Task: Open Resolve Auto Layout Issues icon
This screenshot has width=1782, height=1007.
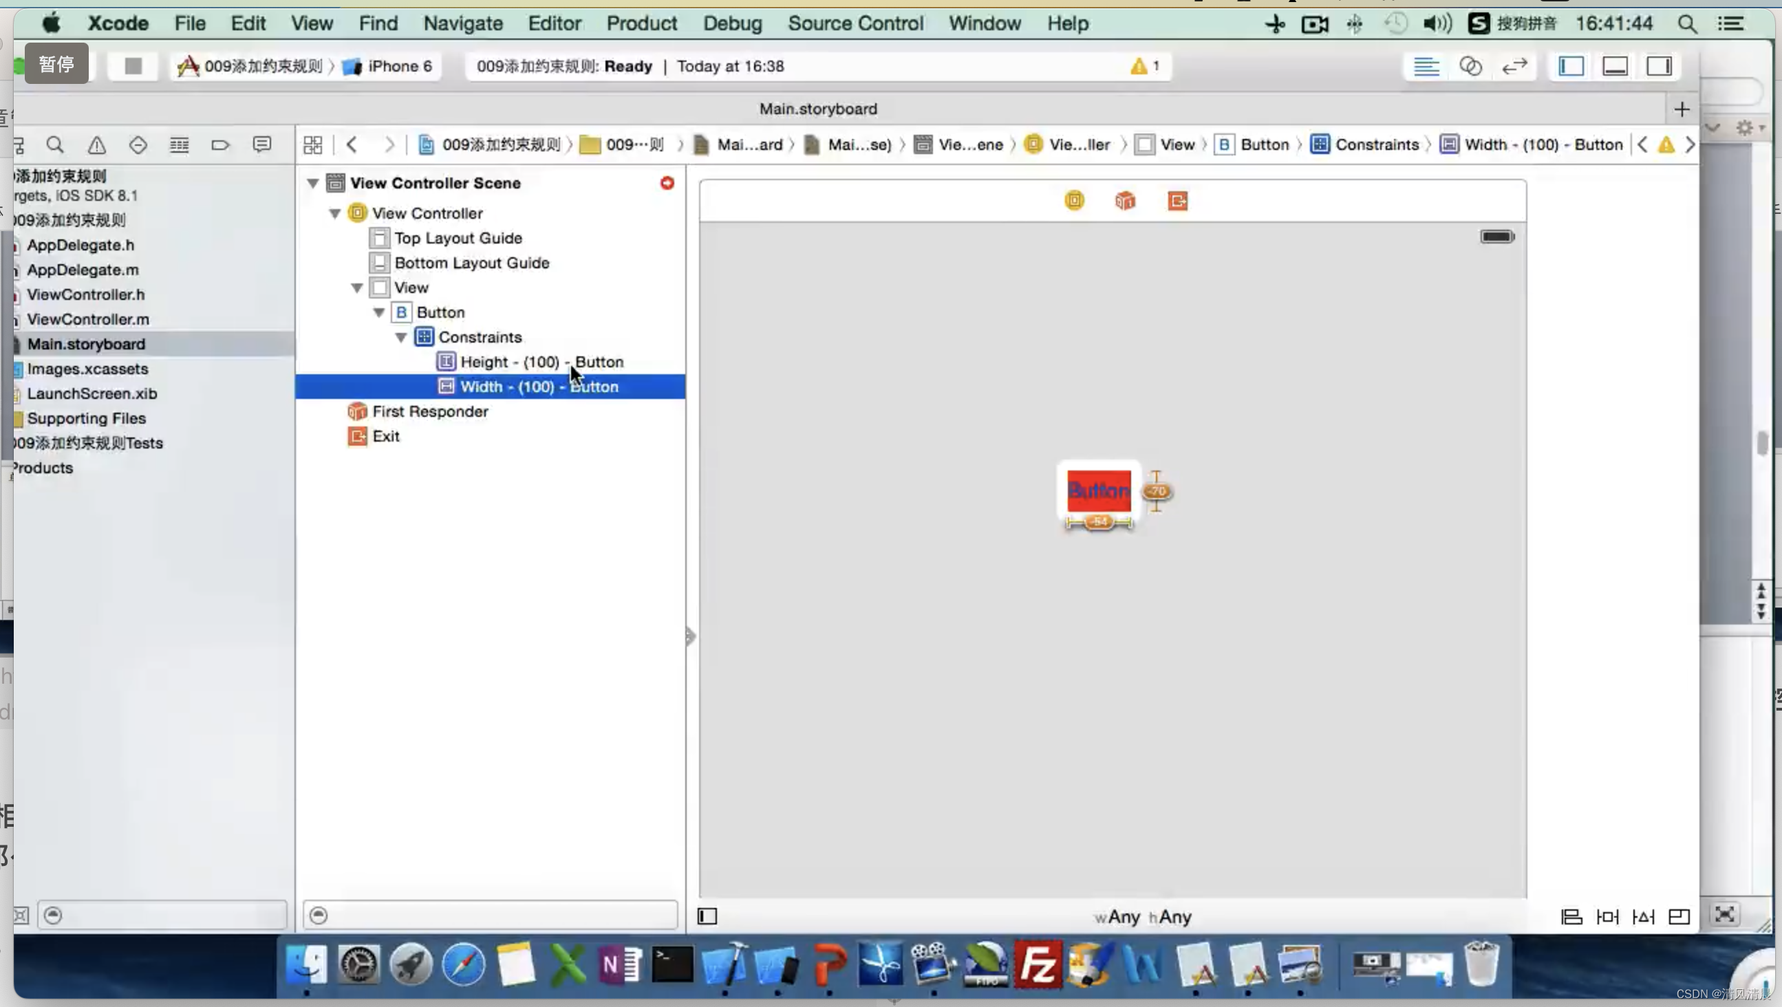Action: coord(1643,916)
